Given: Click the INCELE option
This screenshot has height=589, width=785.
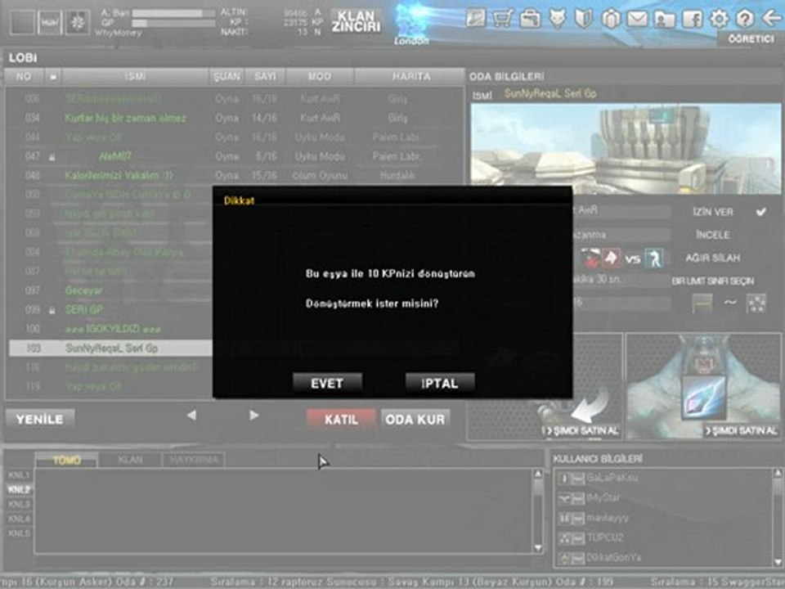Looking at the screenshot, I should click(x=713, y=235).
